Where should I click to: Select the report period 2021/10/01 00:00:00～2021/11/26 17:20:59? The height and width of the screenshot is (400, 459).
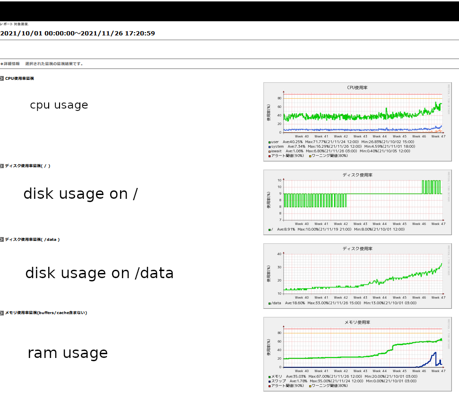tap(78, 34)
